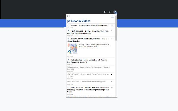
Task: Open David Schafer 'Be Absorbed in Them' item
Action: (x=88, y=68)
